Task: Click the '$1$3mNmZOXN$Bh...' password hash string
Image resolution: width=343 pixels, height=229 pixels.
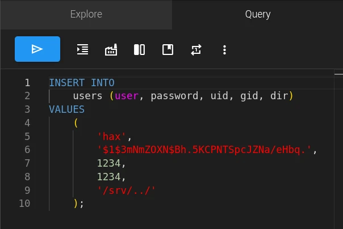Action: tap(204, 150)
